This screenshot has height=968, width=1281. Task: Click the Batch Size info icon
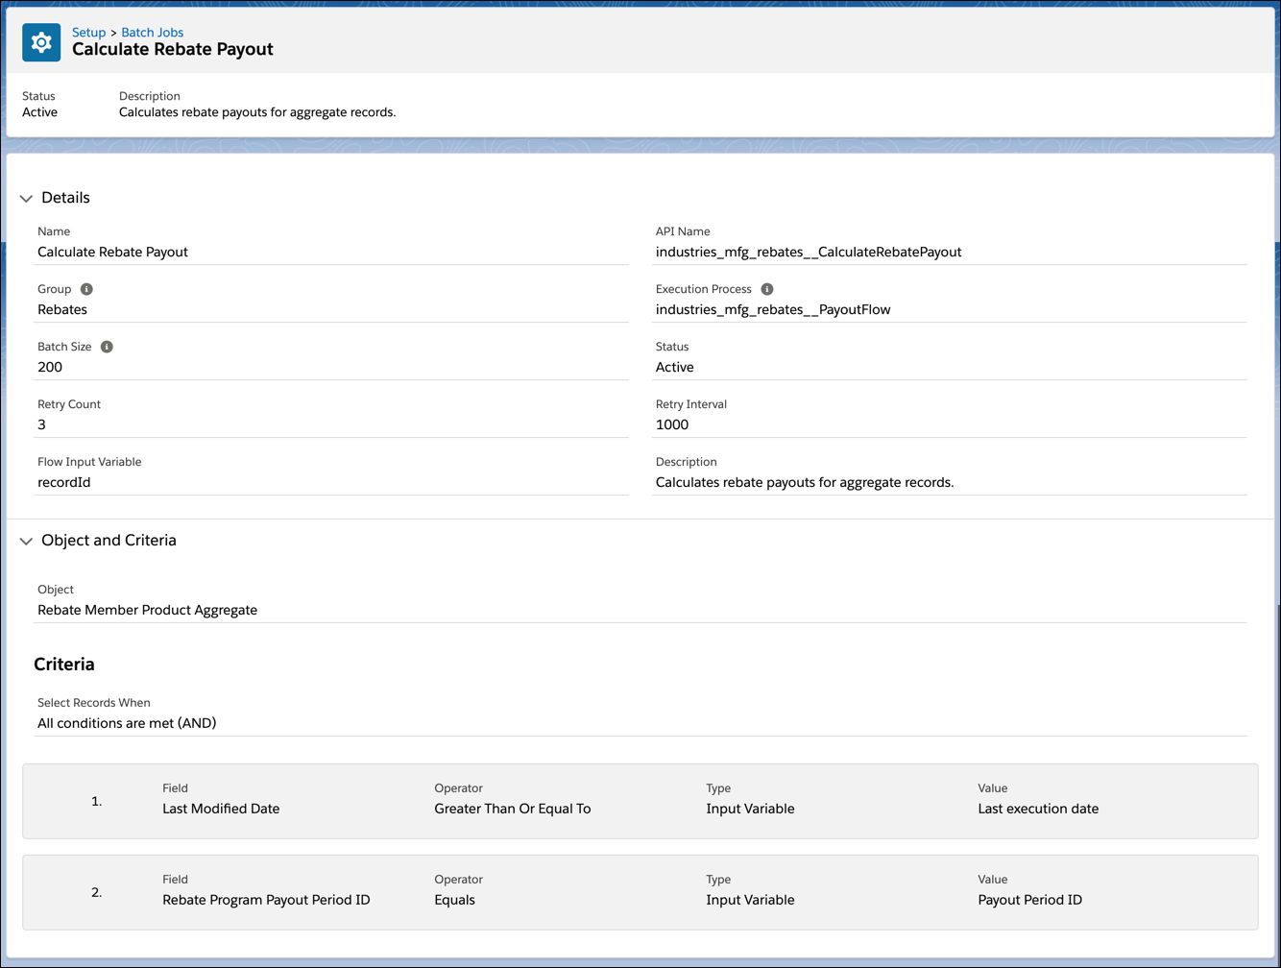[107, 347]
